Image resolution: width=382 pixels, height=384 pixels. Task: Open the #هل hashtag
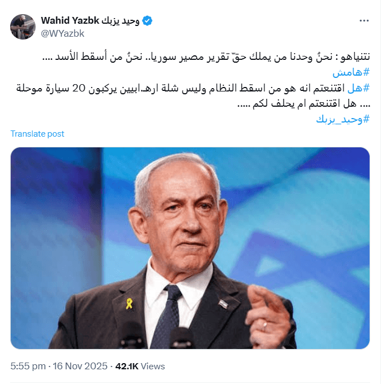click(x=358, y=88)
